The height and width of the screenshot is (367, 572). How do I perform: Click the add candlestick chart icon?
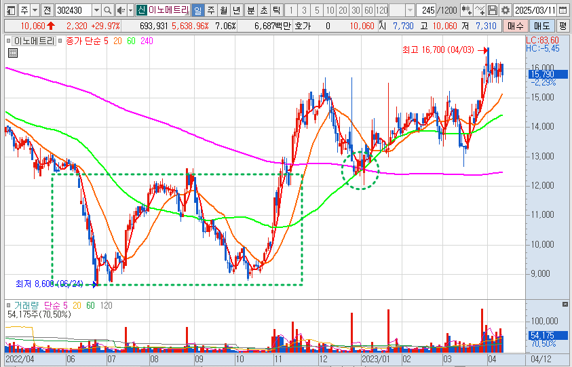pyautogui.click(x=466, y=10)
